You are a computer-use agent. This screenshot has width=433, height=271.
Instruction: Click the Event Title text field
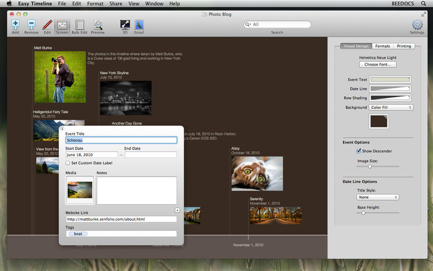click(121, 140)
